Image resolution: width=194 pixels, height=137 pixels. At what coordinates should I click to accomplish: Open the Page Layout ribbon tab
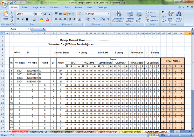click(x=39, y=7)
